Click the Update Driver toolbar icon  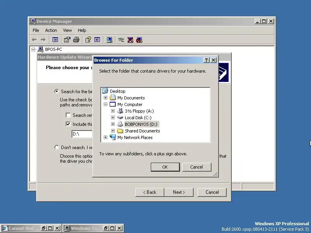pos(121,40)
